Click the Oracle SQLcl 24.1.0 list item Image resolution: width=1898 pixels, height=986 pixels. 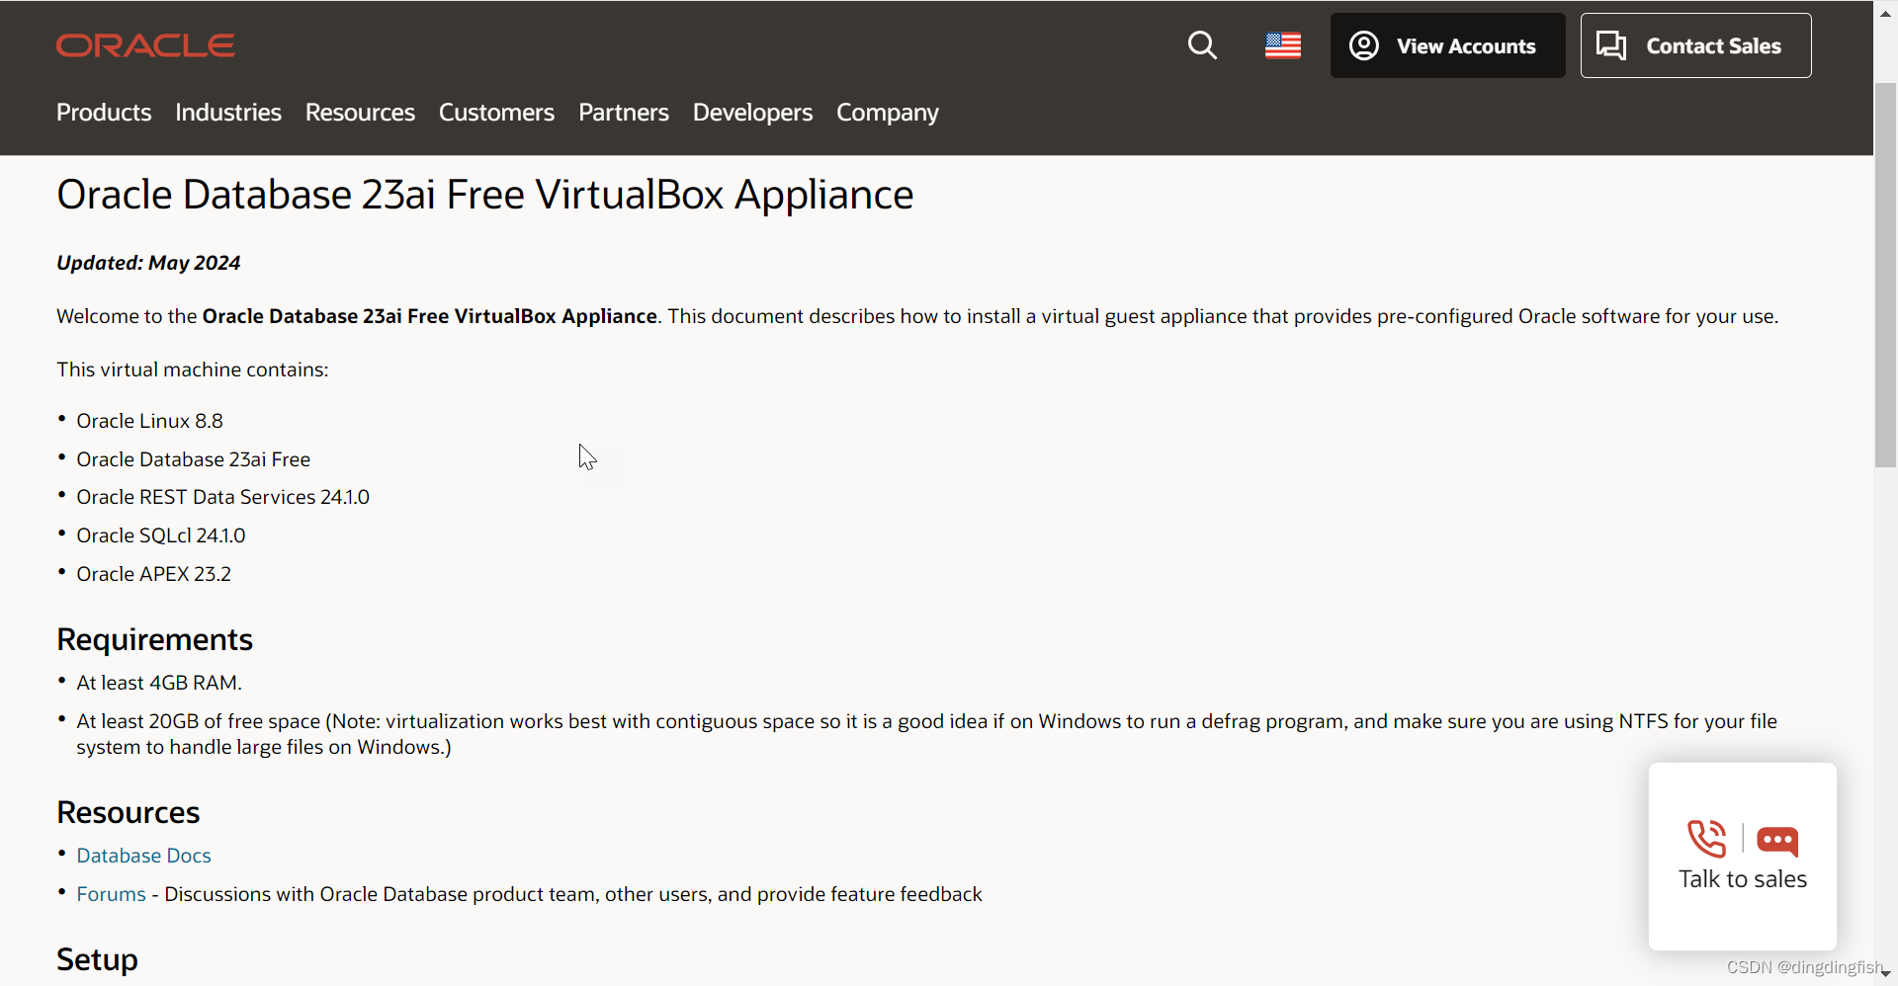point(160,535)
